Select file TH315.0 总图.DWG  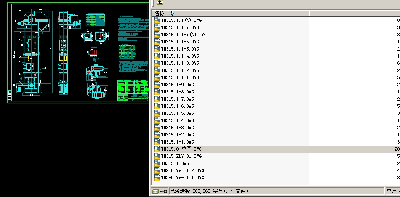pos(181,149)
